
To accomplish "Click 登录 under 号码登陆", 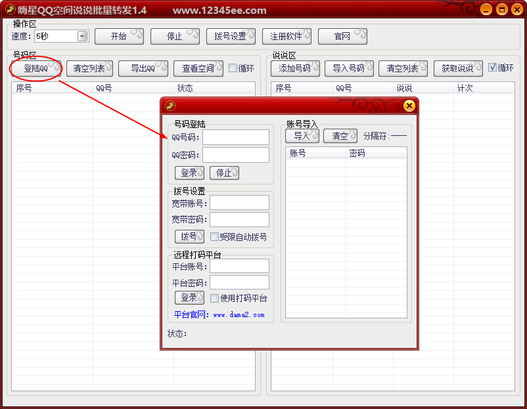I will [189, 173].
